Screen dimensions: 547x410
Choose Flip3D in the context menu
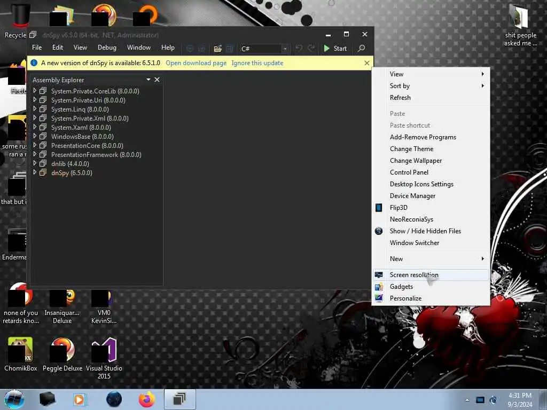click(x=431, y=208)
